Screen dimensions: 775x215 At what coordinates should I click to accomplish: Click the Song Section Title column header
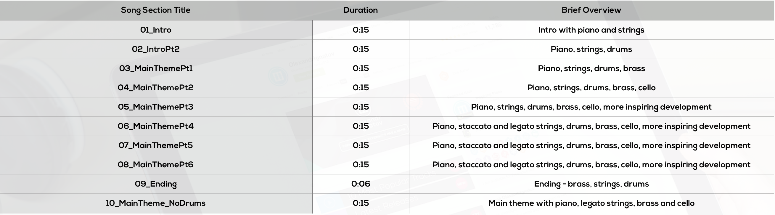155,10
